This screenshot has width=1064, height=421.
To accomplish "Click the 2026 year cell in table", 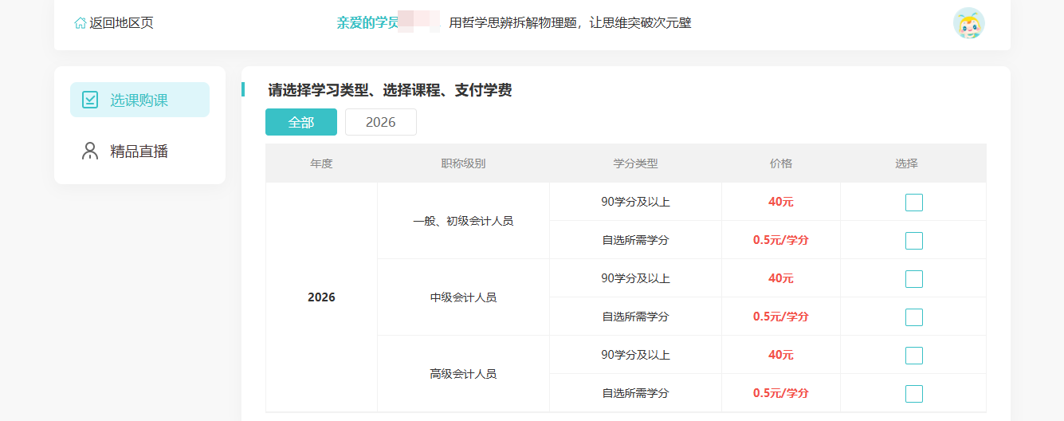I will tap(321, 297).
